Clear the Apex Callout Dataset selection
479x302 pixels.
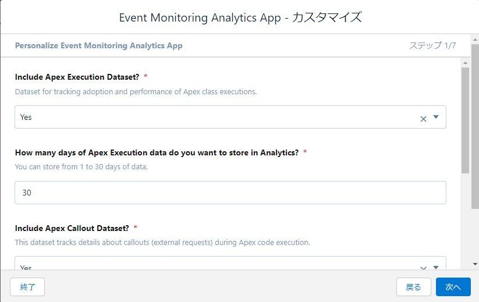coord(423,268)
